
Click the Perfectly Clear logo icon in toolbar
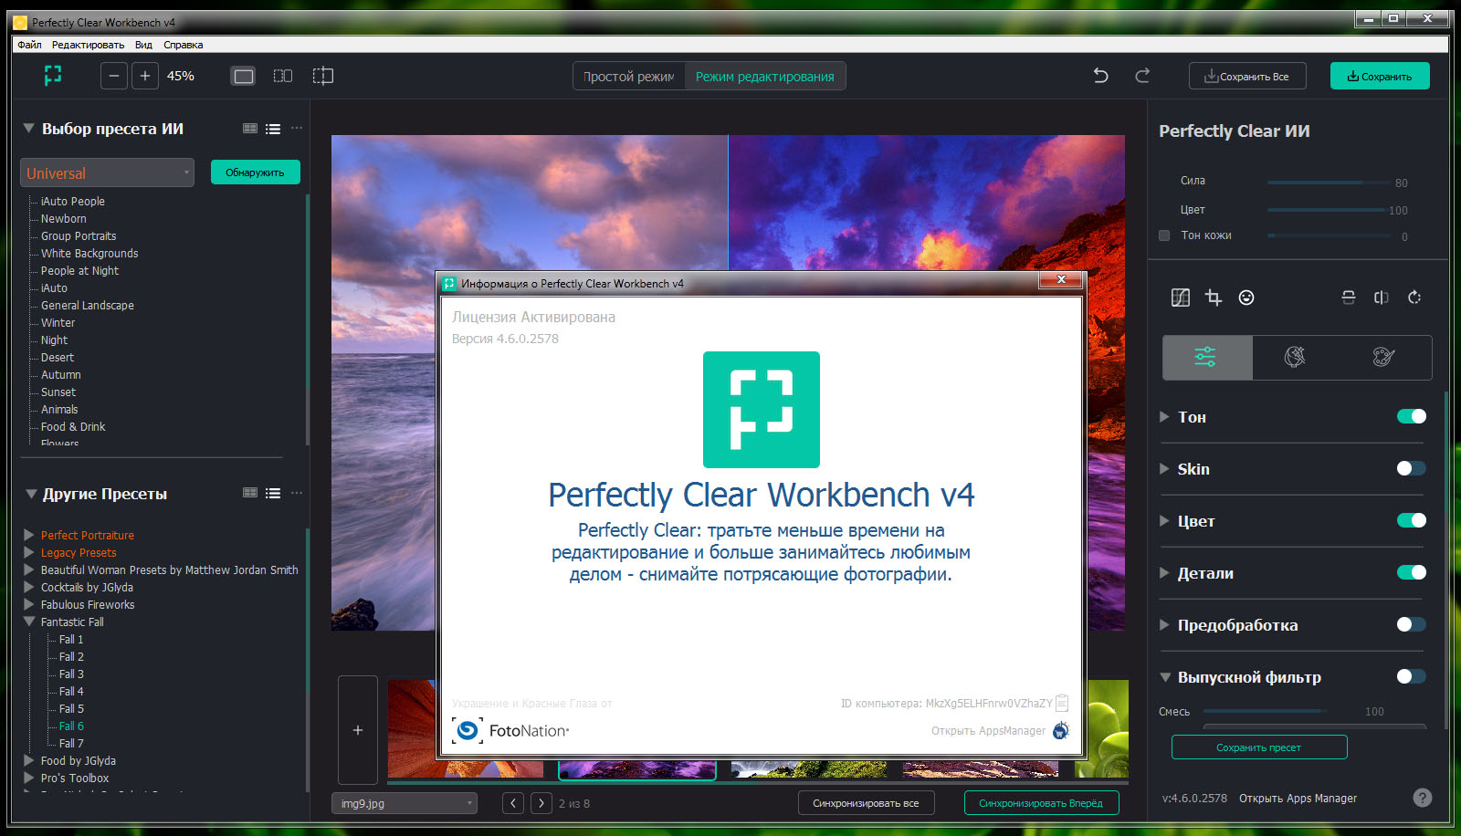[x=53, y=76]
